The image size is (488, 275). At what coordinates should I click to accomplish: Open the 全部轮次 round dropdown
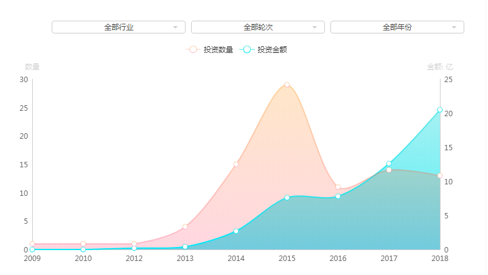tap(258, 27)
